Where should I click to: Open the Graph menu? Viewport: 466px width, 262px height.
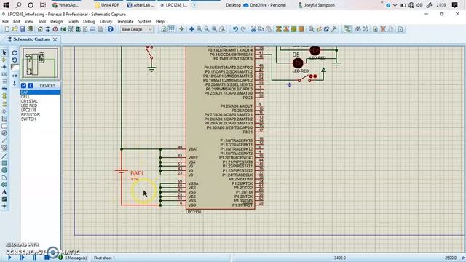coord(73,21)
